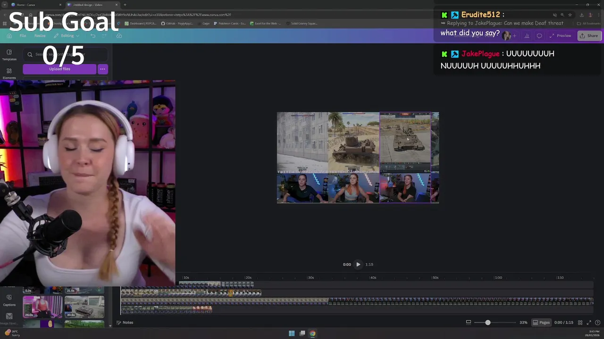Open the 33% zoom level menu
The image size is (604, 339).
point(523,323)
